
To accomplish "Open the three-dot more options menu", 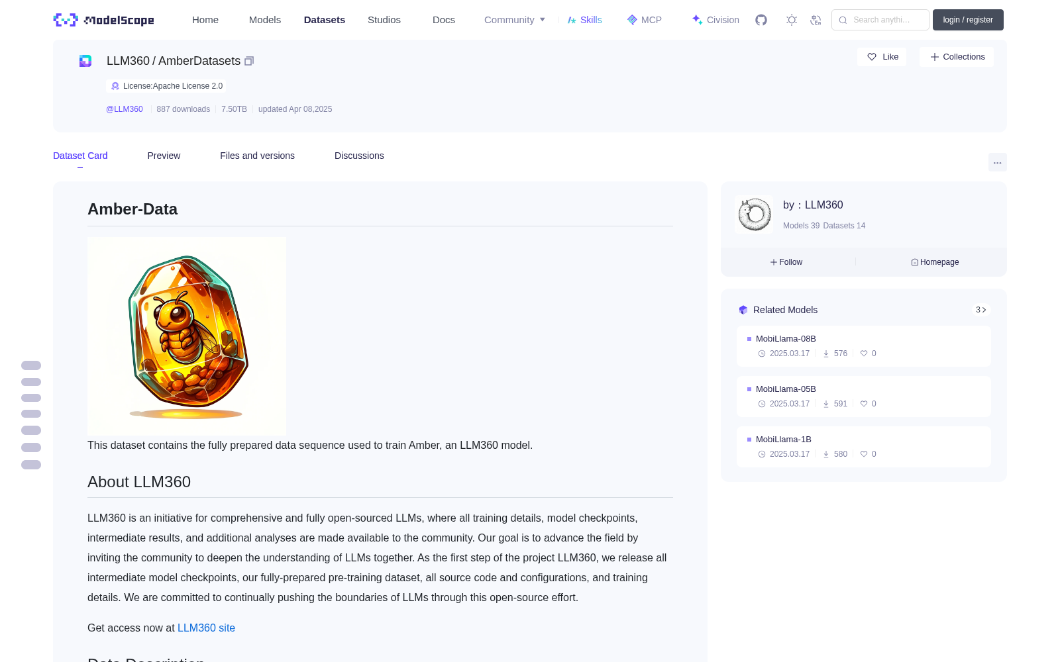I will coord(998,162).
